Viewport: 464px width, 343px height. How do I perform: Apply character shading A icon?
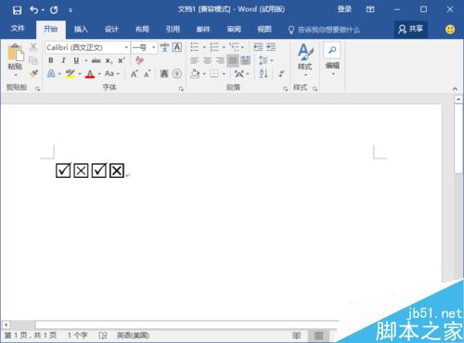click(164, 74)
